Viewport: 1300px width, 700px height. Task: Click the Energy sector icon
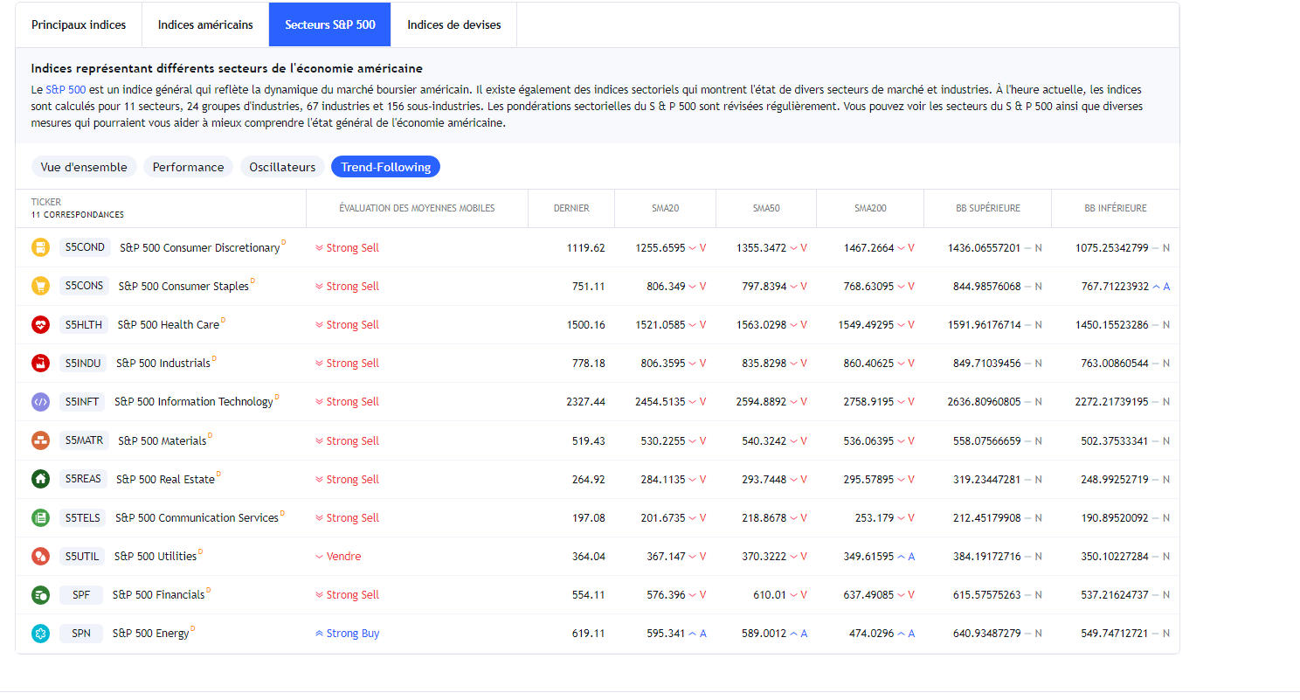(x=40, y=634)
